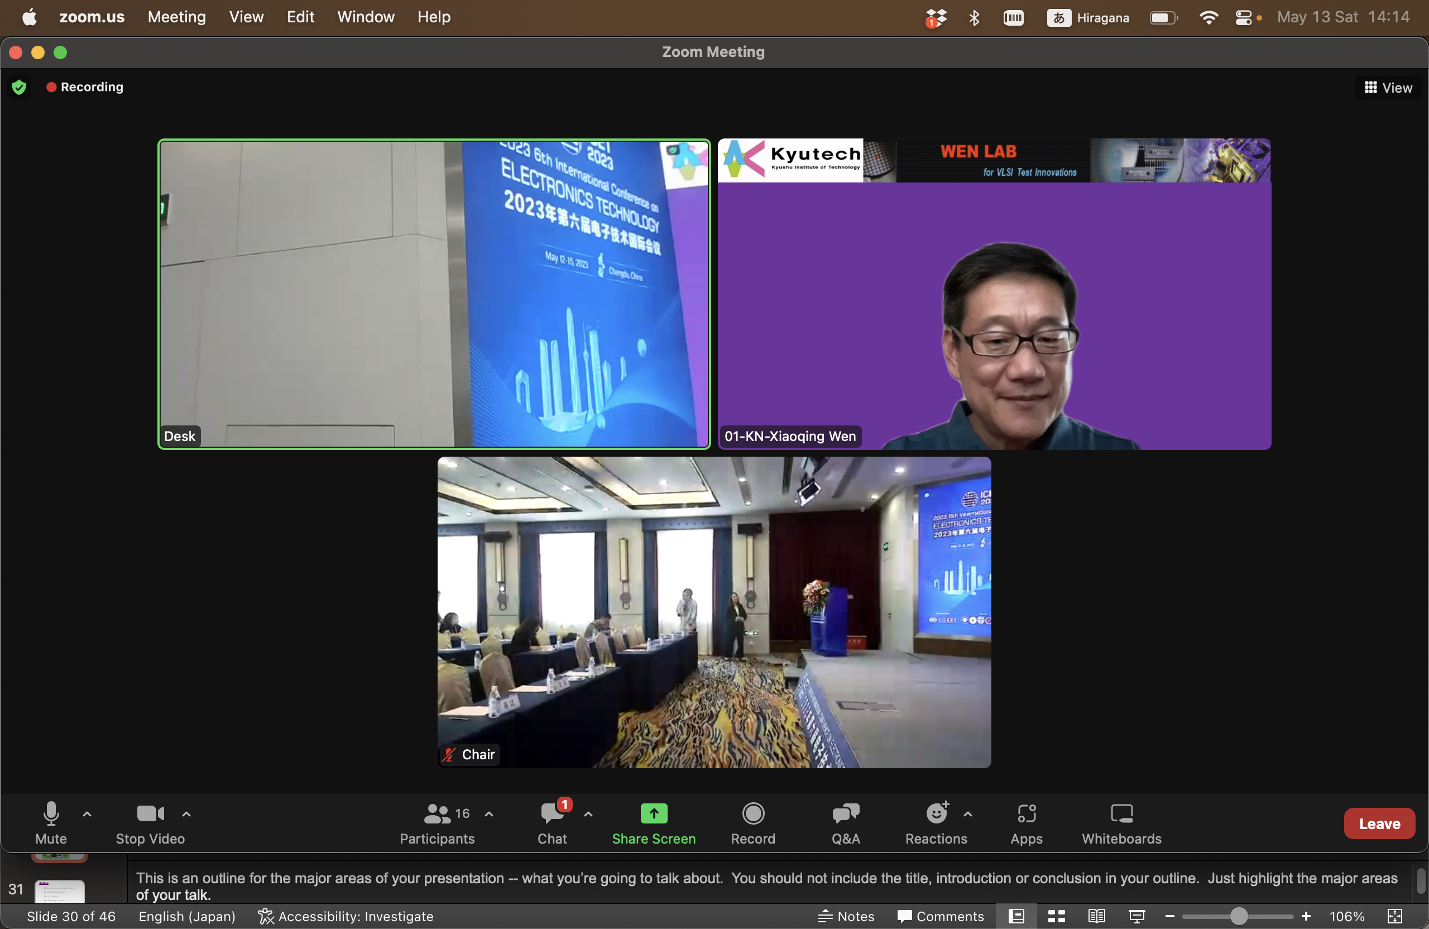This screenshot has height=929, width=1429.
Task: Open the Apps panel
Action: (1026, 823)
